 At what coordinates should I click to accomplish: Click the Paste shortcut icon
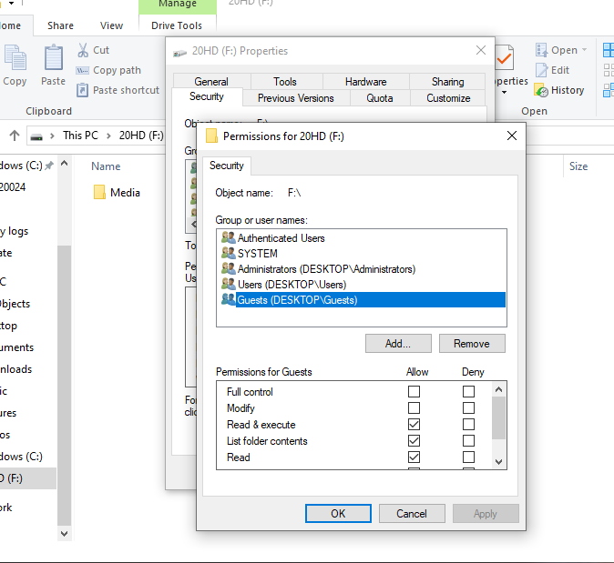pos(82,90)
